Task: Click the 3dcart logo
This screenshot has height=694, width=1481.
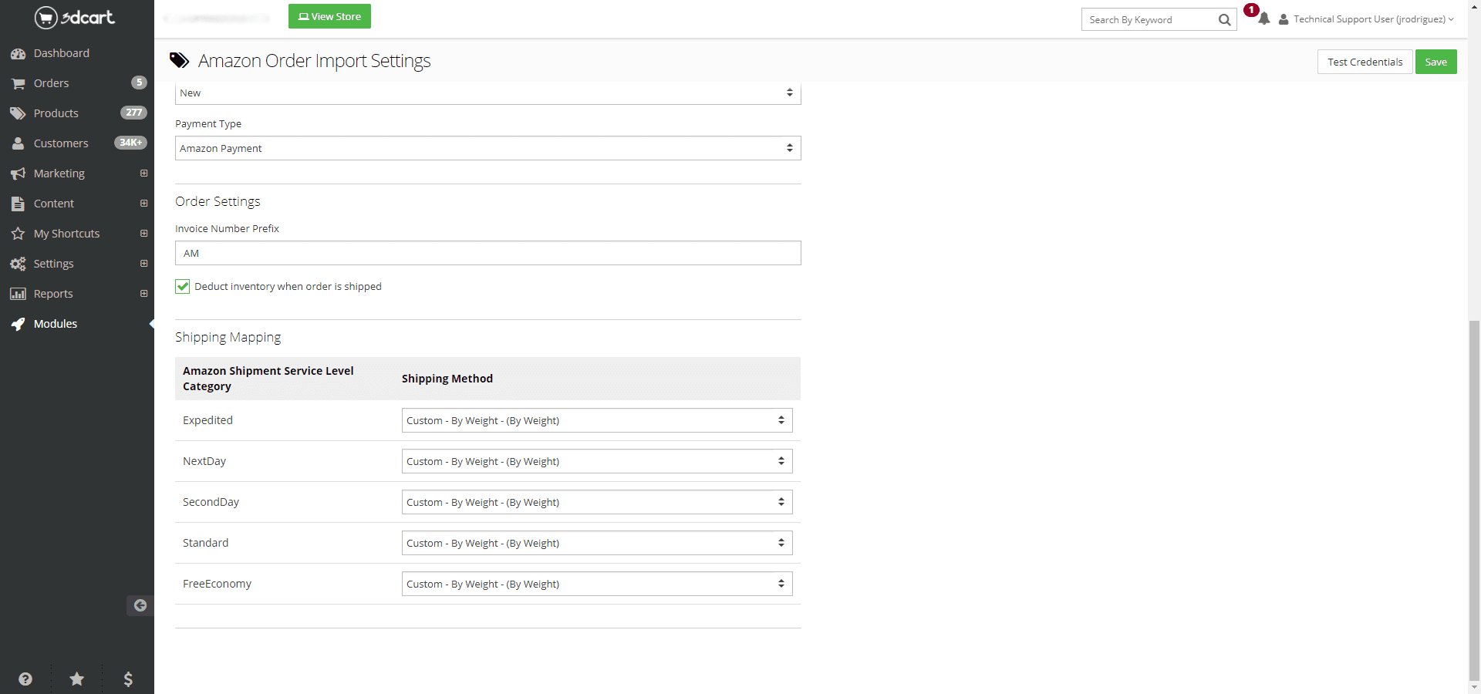Action: coord(75,17)
